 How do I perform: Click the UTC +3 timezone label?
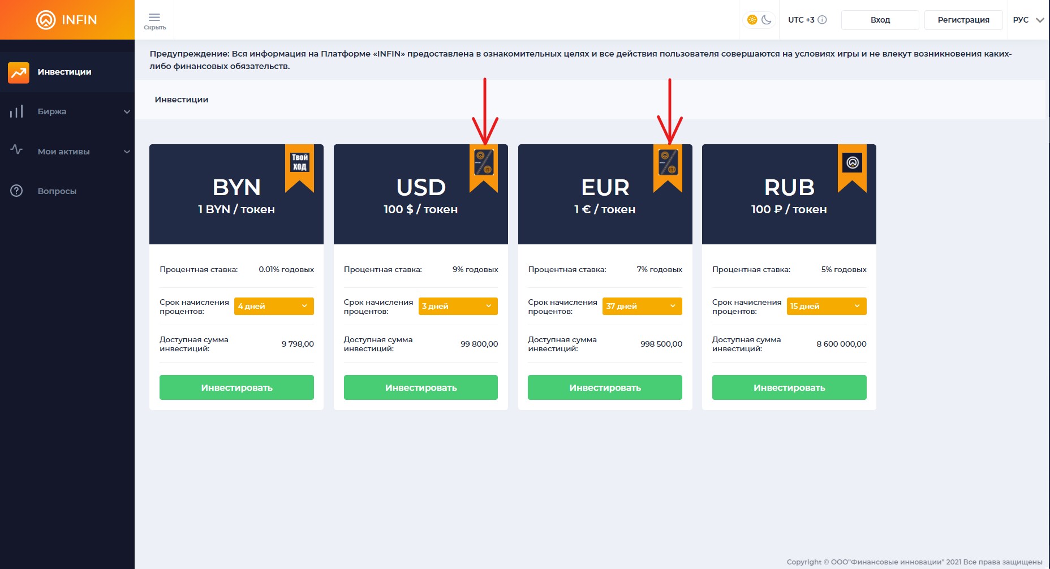click(801, 20)
